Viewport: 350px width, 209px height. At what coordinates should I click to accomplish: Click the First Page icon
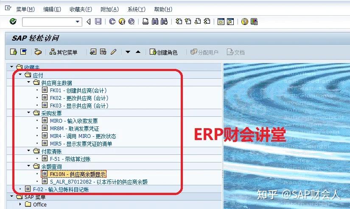tap(179, 22)
